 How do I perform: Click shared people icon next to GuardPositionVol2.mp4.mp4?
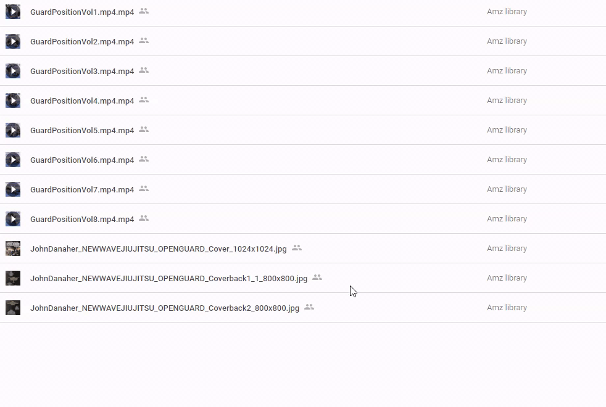pos(144,41)
